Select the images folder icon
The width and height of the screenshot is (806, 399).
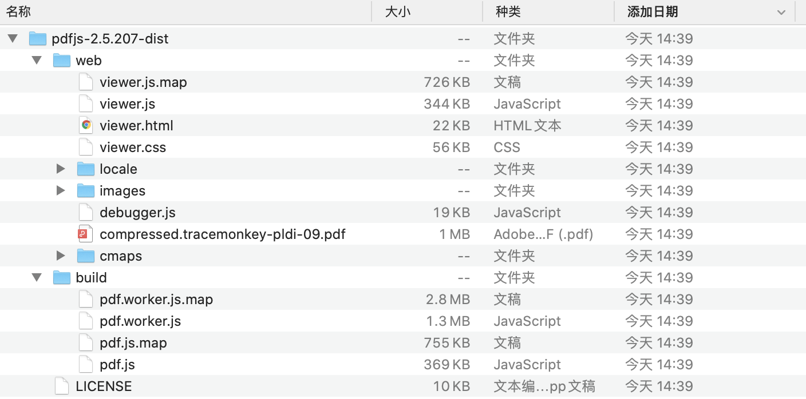click(x=86, y=191)
